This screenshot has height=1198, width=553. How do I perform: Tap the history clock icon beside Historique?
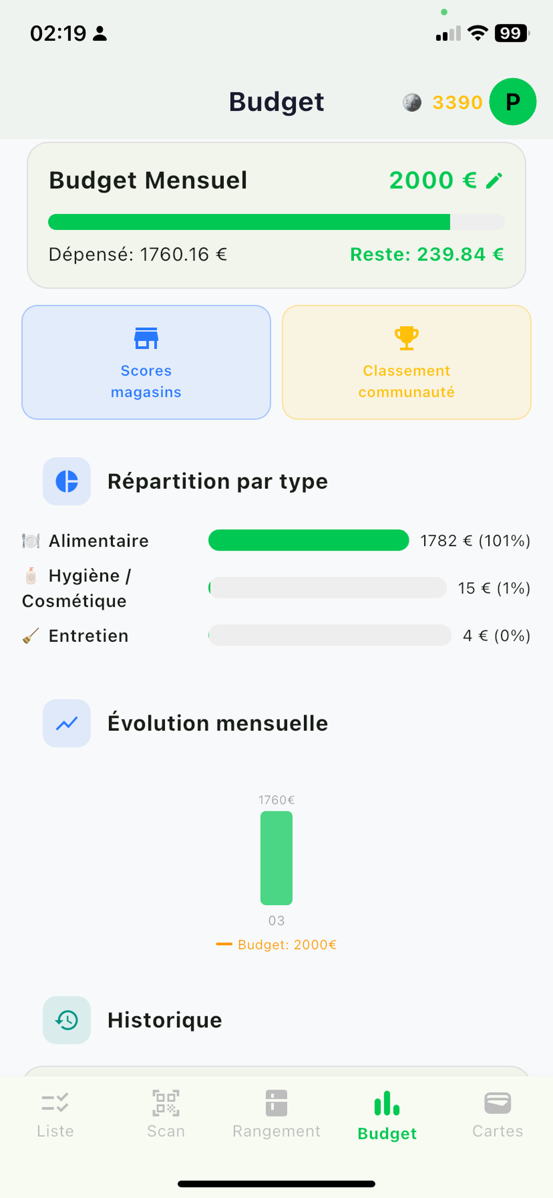[67, 1020]
